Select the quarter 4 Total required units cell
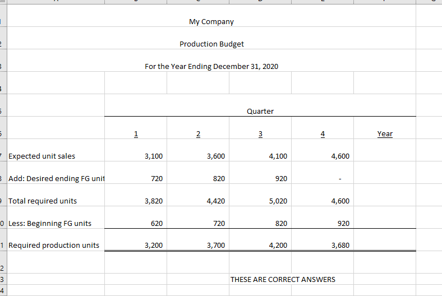The height and width of the screenshot is (296, 442). tap(323, 195)
